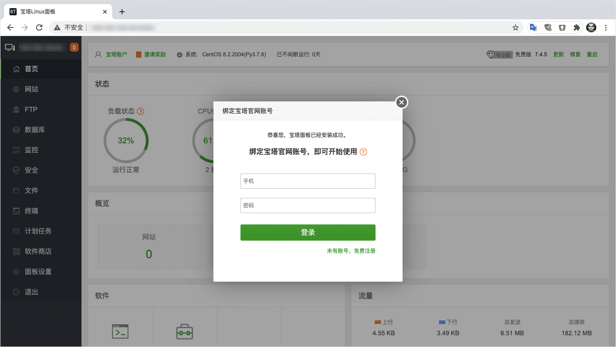Click the home icon beside 首页
The width and height of the screenshot is (616, 347).
click(x=16, y=69)
